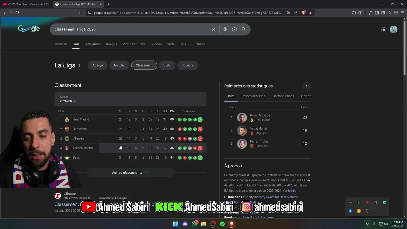Bookmark this page in the address bar
407x229 pixels.
(x=81, y=13)
